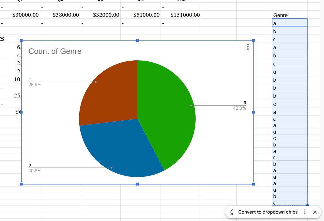Dismiss the Convert to dropdown chips popup

(x=315, y=212)
